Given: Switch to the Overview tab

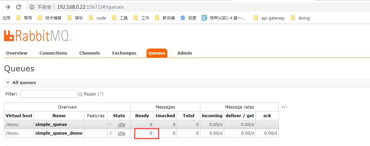Looking at the screenshot, I should (x=17, y=53).
